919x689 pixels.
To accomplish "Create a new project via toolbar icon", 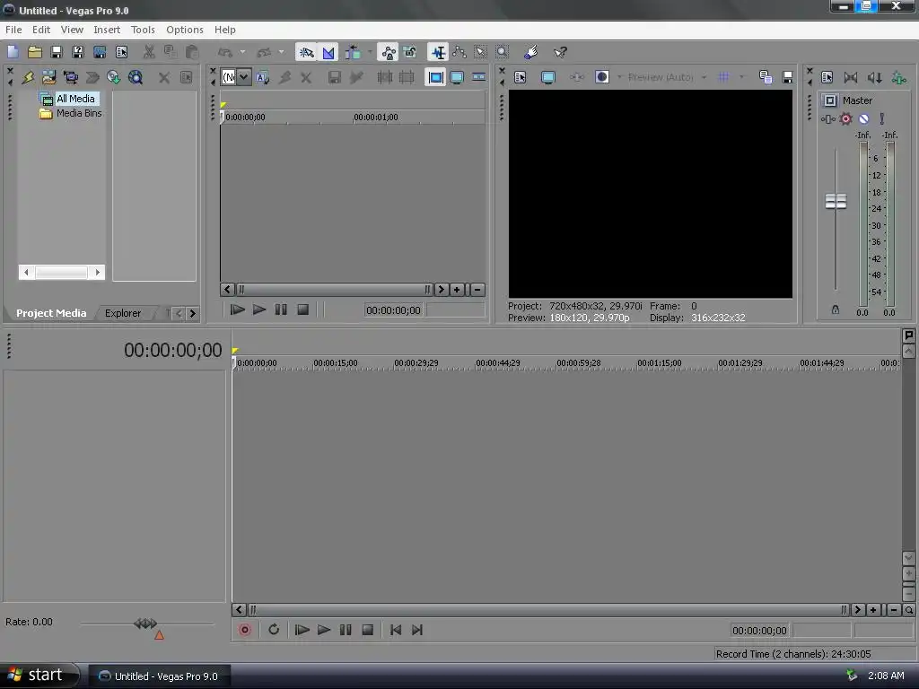I will point(13,52).
